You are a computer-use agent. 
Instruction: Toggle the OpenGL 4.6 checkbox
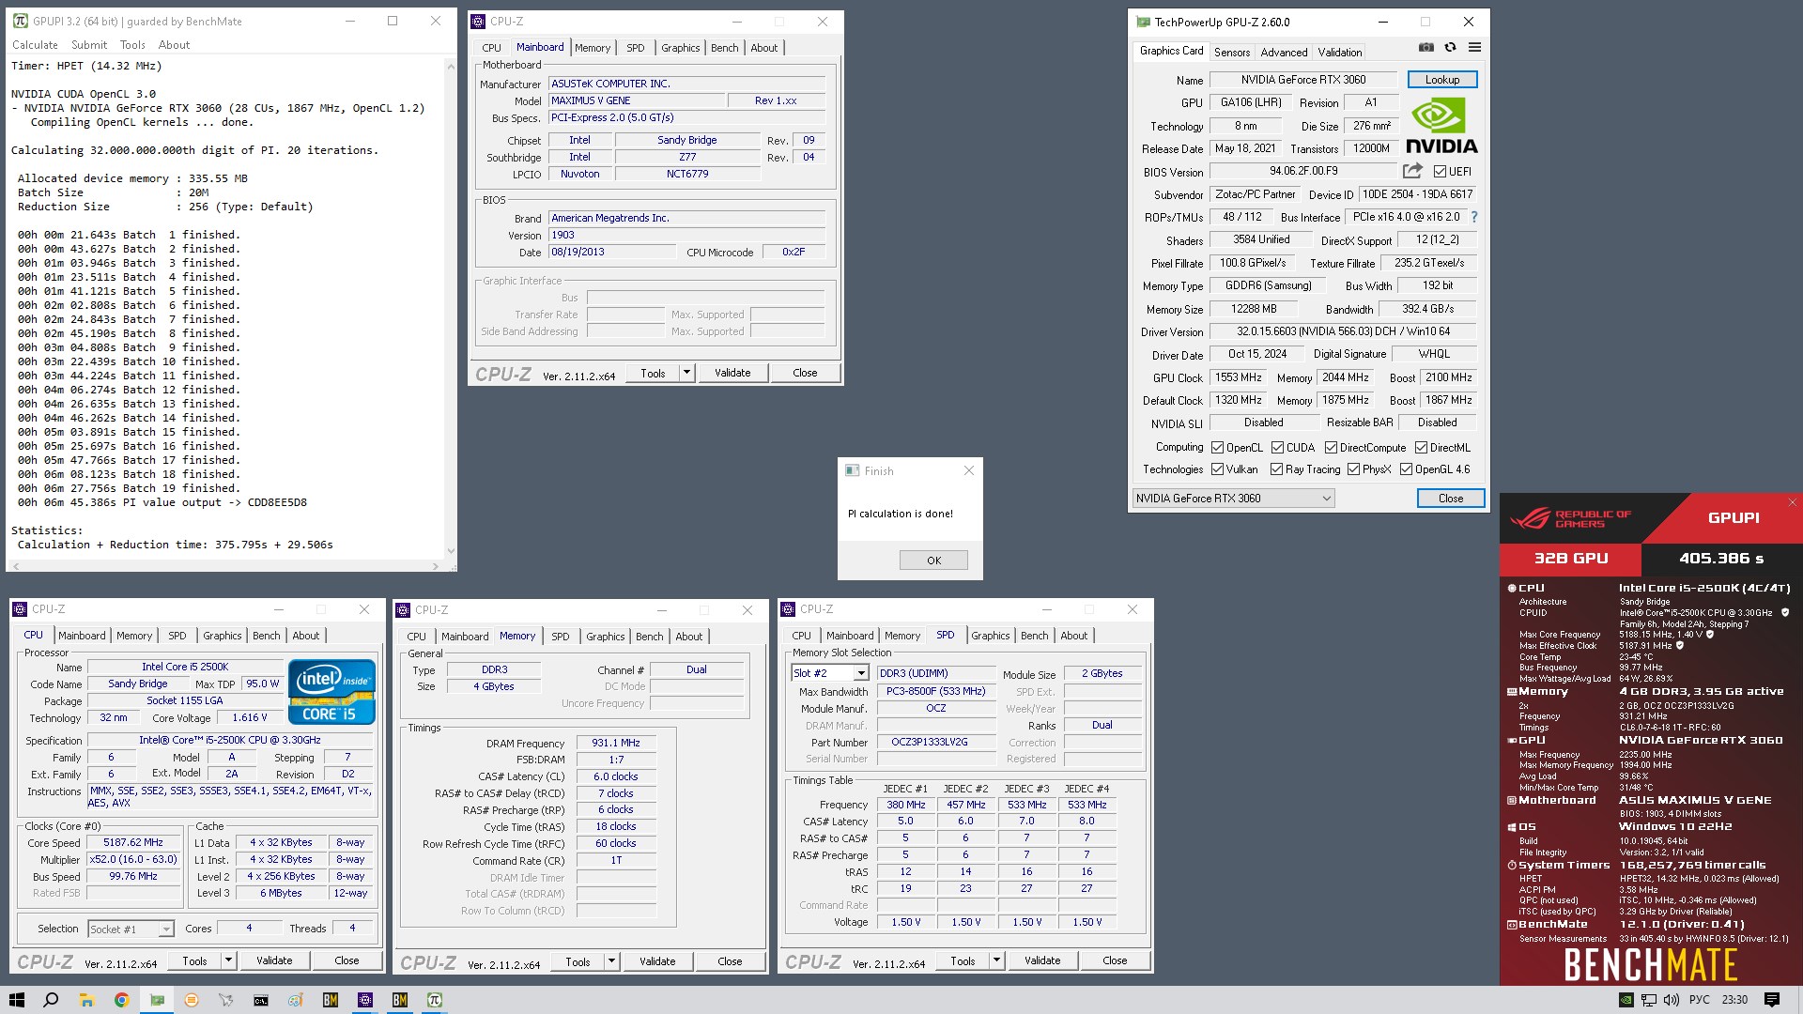click(x=1406, y=469)
